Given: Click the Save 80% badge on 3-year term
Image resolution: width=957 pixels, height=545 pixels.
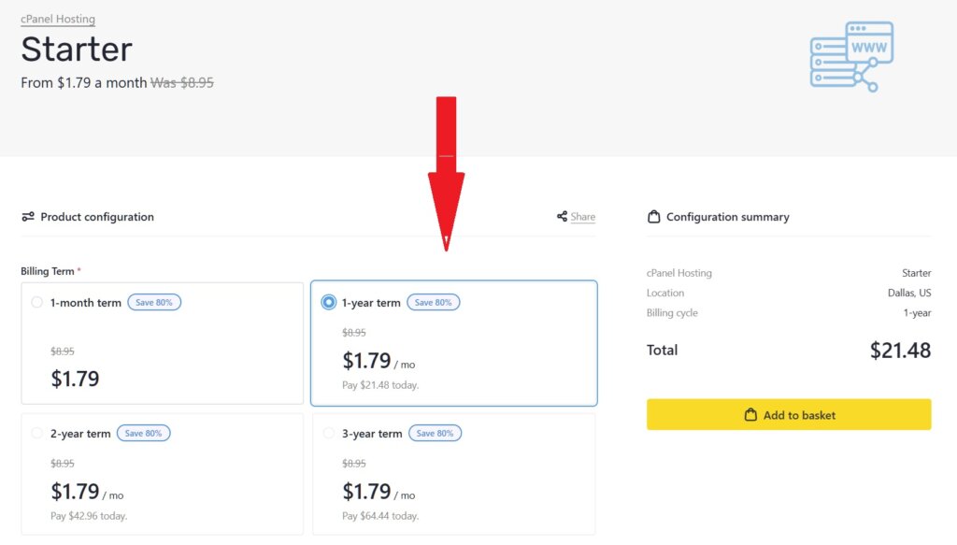Looking at the screenshot, I should click(435, 433).
